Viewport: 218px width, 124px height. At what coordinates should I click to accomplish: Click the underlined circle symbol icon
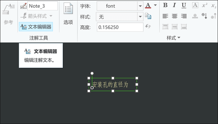[195, 16]
